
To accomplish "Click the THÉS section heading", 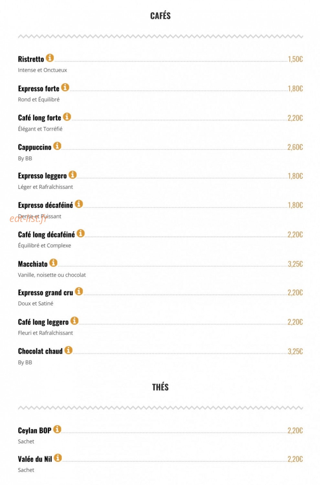I will (160, 387).
